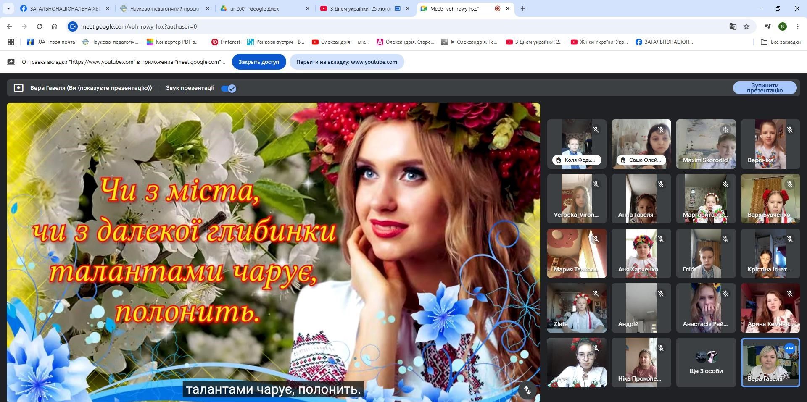This screenshot has height=402, width=807.
Task: Open the tab search dropdown arrow
Action: 8,8
